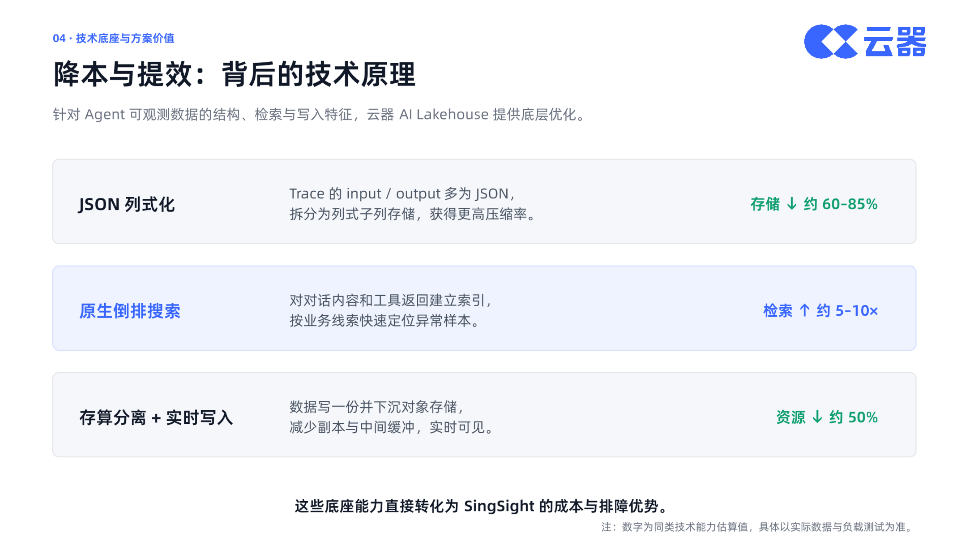This screenshot has height=548, width=975.
Task: Click the 资源 约 50% metric text
Action: tap(827, 418)
